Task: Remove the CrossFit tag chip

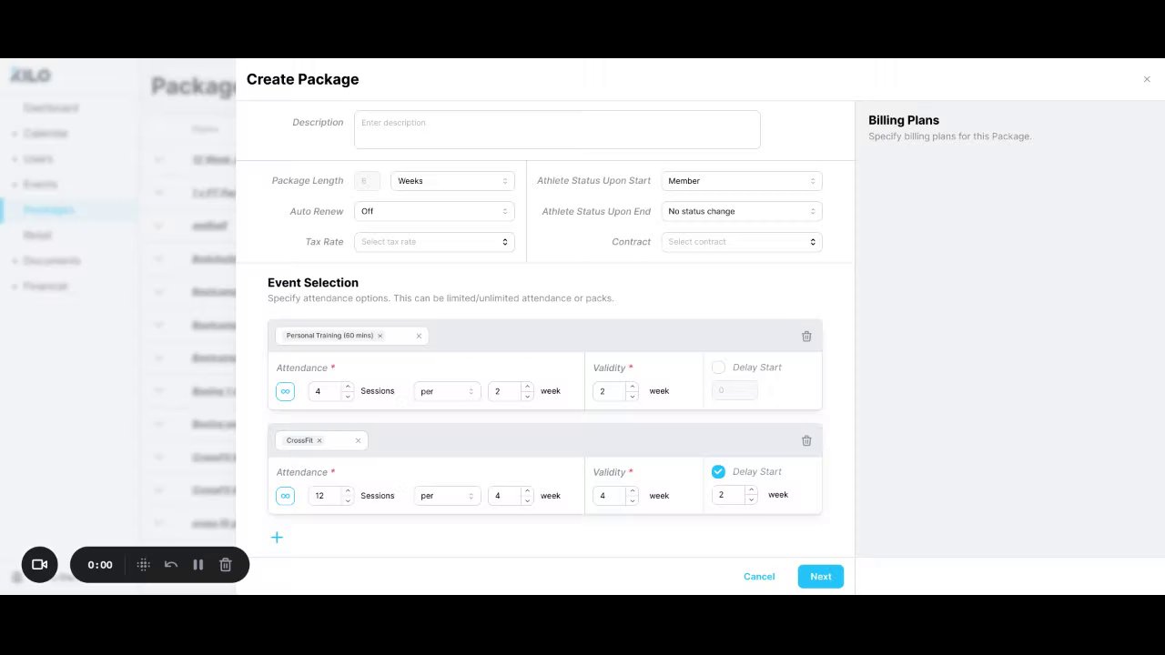Action: (319, 441)
